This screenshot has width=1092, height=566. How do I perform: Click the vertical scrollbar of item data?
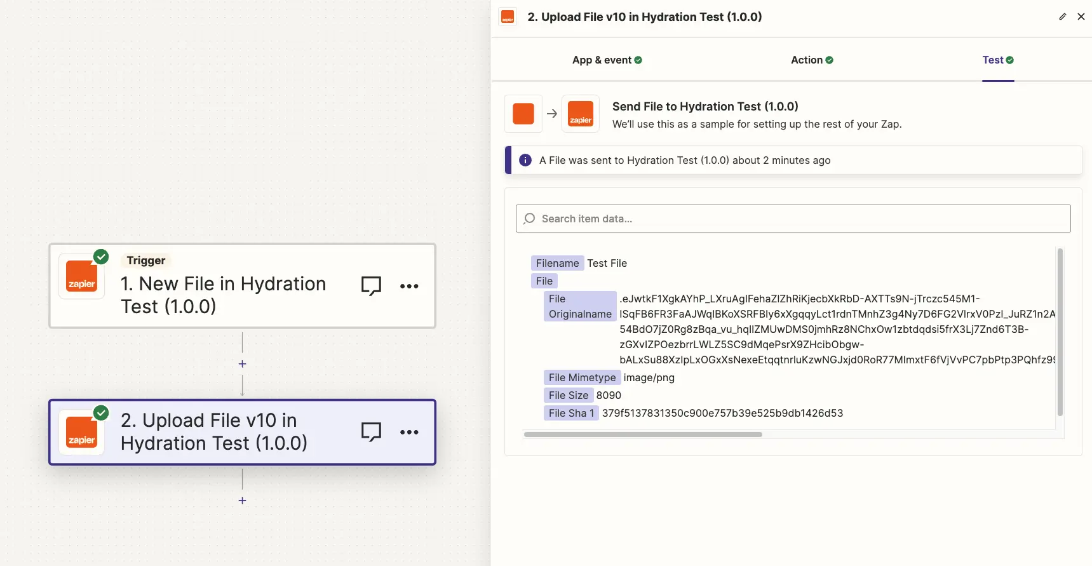(x=1060, y=332)
